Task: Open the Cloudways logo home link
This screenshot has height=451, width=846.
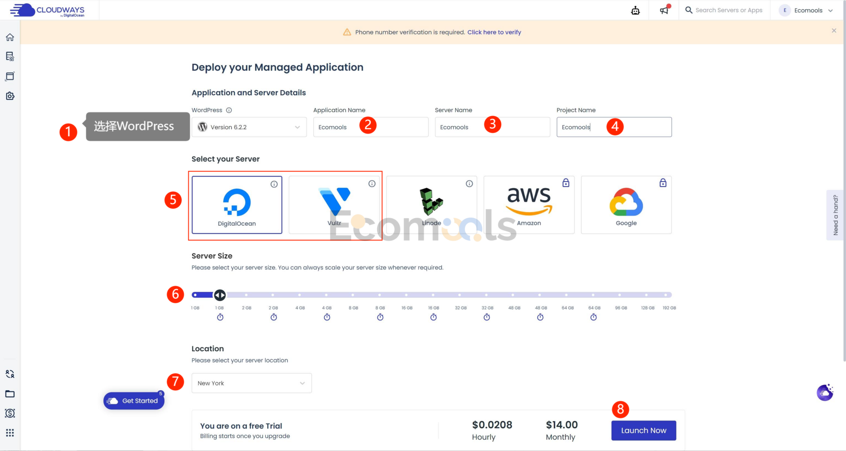Action: tap(47, 10)
